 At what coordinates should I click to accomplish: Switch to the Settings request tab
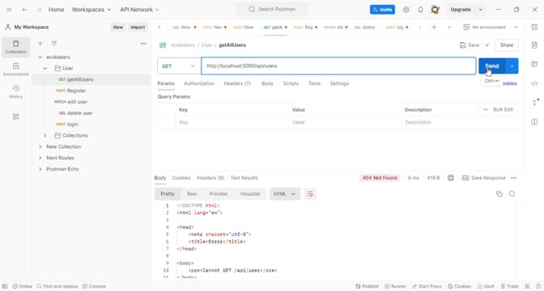pos(339,83)
